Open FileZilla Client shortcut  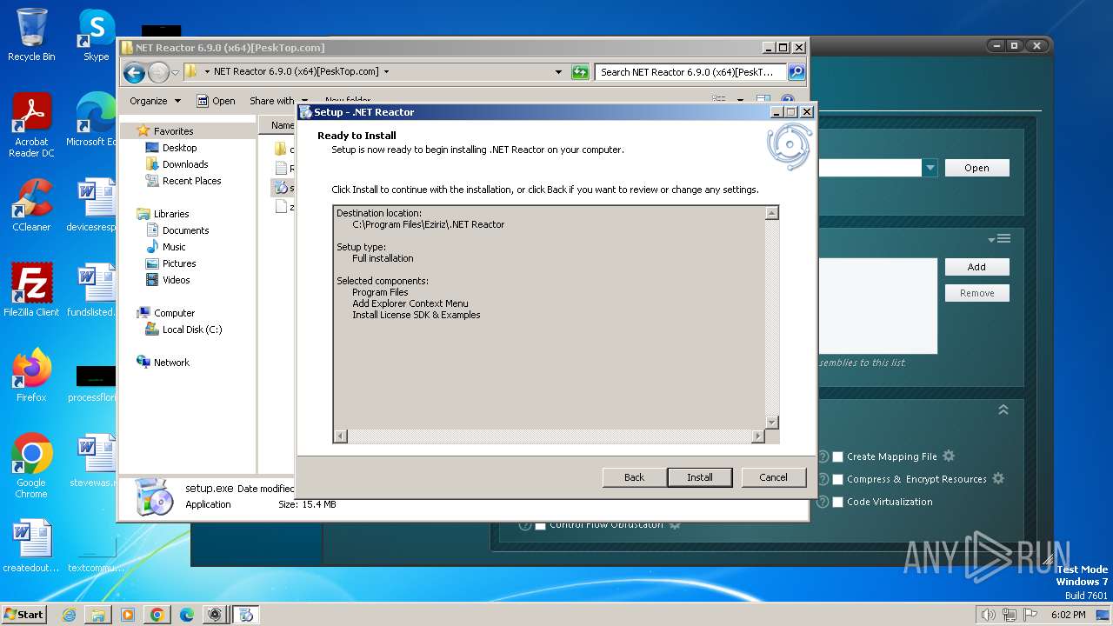click(31, 290)
